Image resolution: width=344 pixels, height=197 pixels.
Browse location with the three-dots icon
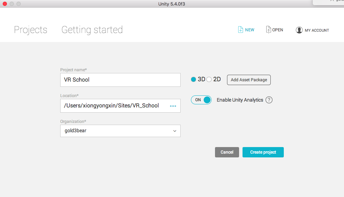pos(173,106)
